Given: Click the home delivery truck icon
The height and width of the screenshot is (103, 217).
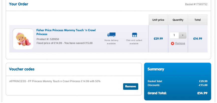Looking at the screenshot, I should pyautogui.click(x=111, y=34).
